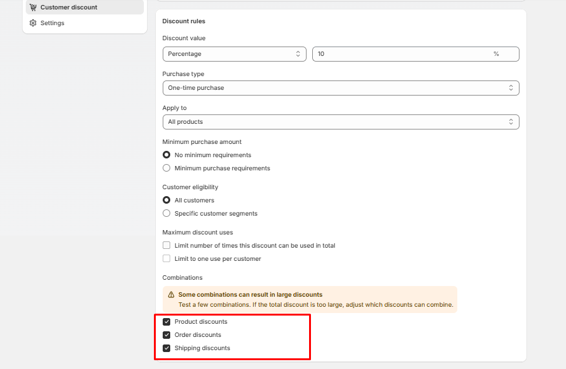Choose All customers eligibility
Screen dimensions: 566x369
(166, 201)
